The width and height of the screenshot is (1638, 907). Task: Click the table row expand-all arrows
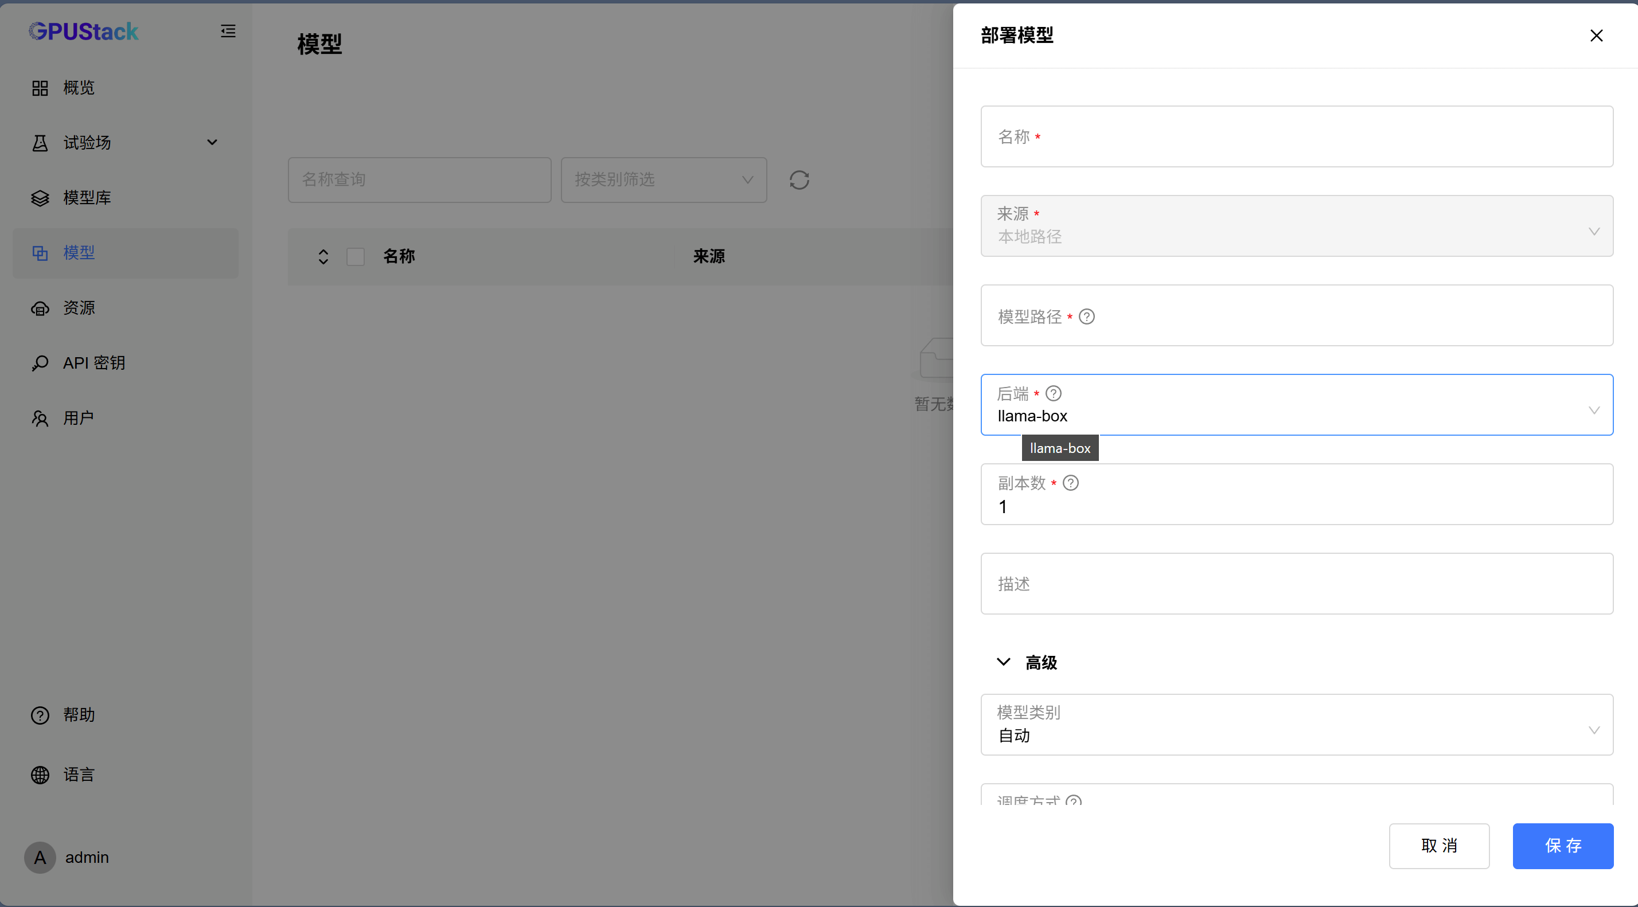pos(323,257)
